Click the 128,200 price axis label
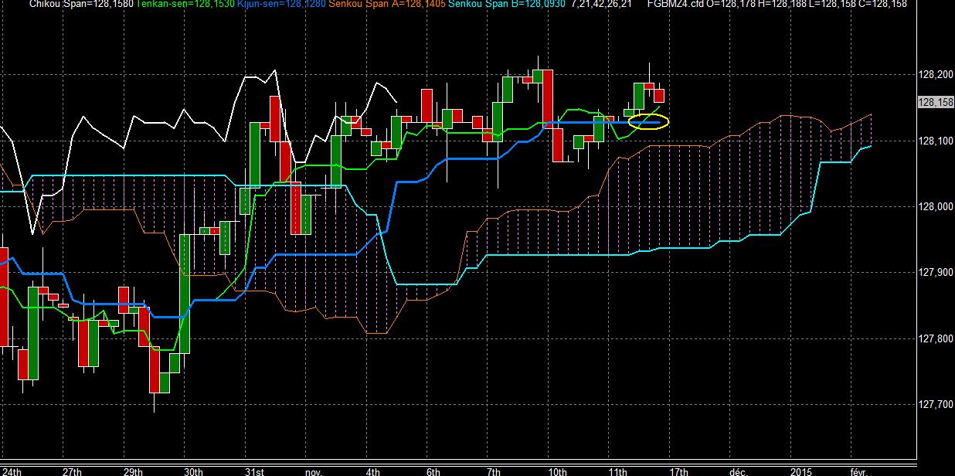 coord(934,75)
